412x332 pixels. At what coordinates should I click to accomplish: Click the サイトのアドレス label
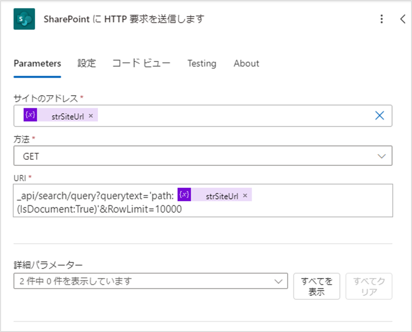pyautogui.click(x=46, y=98)
